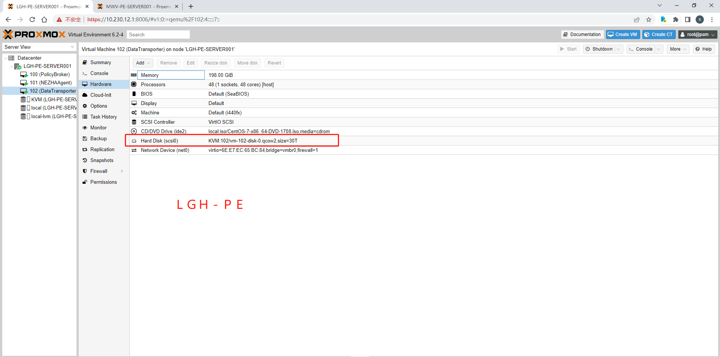Image resolution: width=720 pixels, height=357 pixels.
Task: Open browser extensions puzzle icon
Action: [x=676, y=19]
